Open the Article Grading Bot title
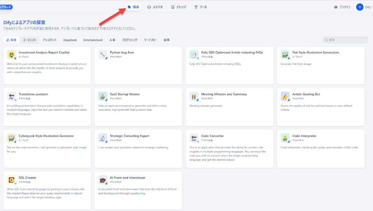373x211 pixels. (306, 94)
